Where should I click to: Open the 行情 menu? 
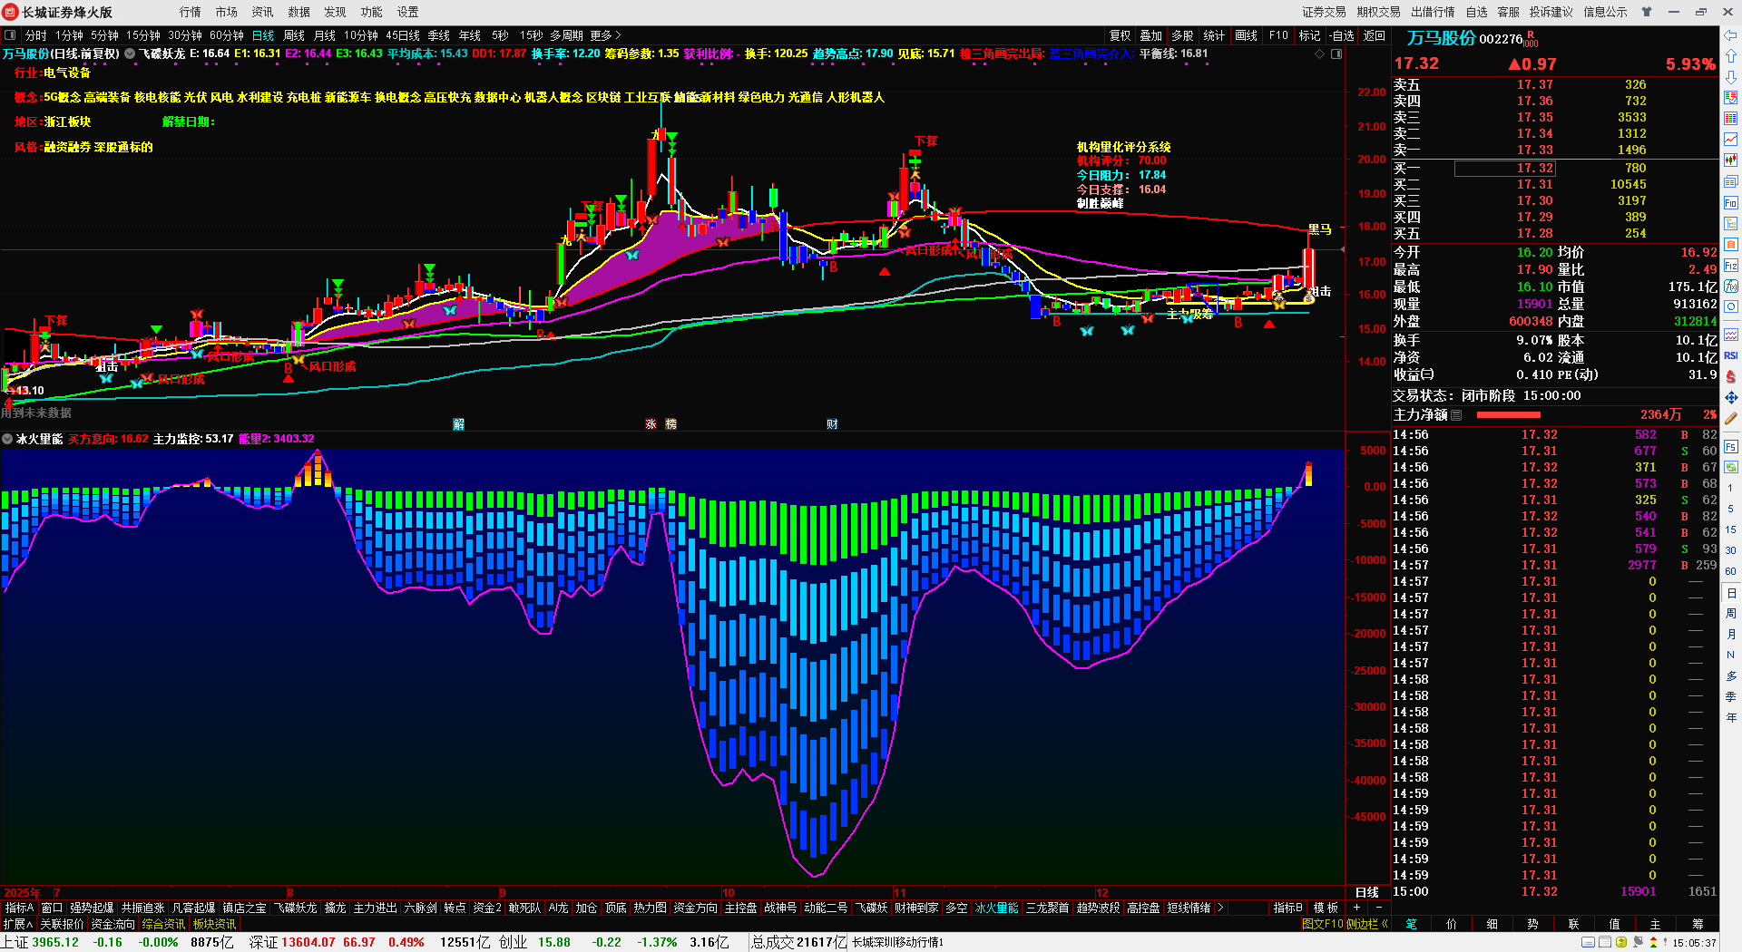pyautogui.click(x=191, y=12)
